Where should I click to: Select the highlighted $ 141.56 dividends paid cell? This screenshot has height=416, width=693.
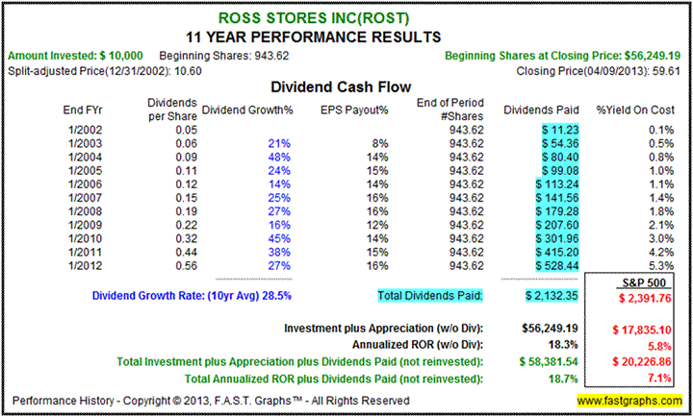coord(557,198)
